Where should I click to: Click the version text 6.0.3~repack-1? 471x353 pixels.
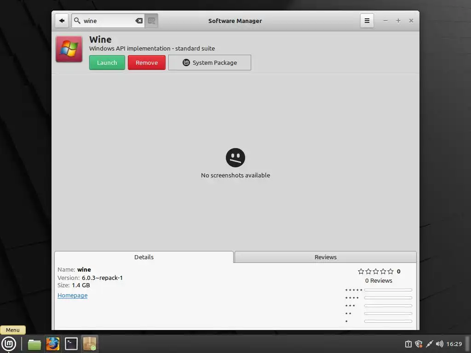coord(102,278)
